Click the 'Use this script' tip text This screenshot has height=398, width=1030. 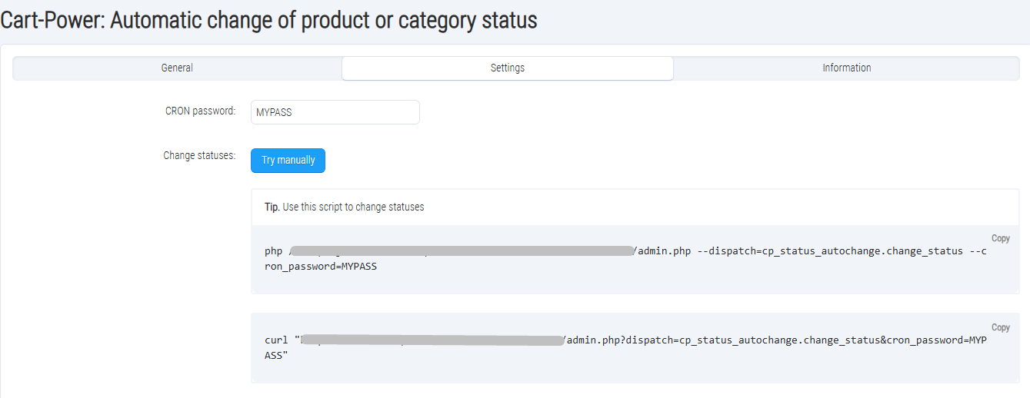coord(353,207)
